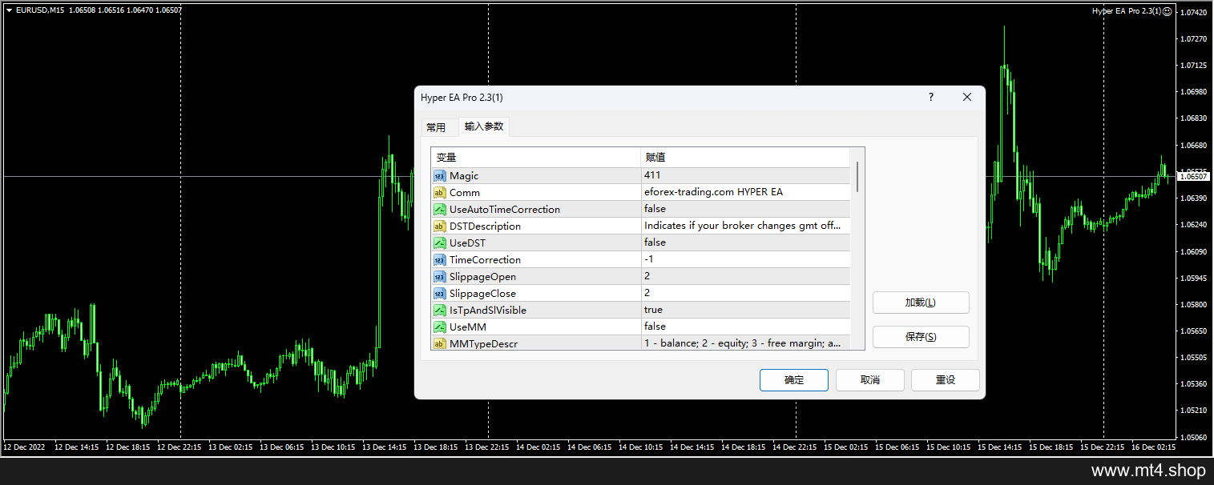Image resolution: width=1214 pixels, height=485 pixels.
Task: Click the parameters list vertical scrollbar thumb
Action: click(x=857, y=177)
